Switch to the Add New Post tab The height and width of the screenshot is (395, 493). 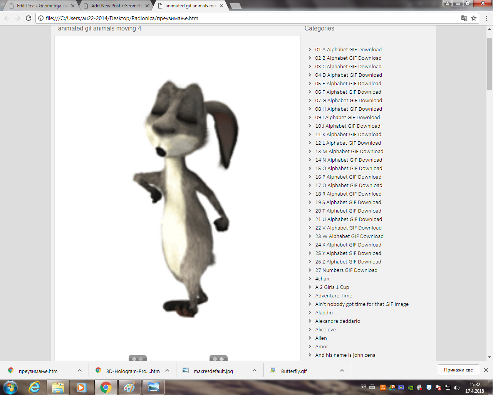tap(116, 6)
